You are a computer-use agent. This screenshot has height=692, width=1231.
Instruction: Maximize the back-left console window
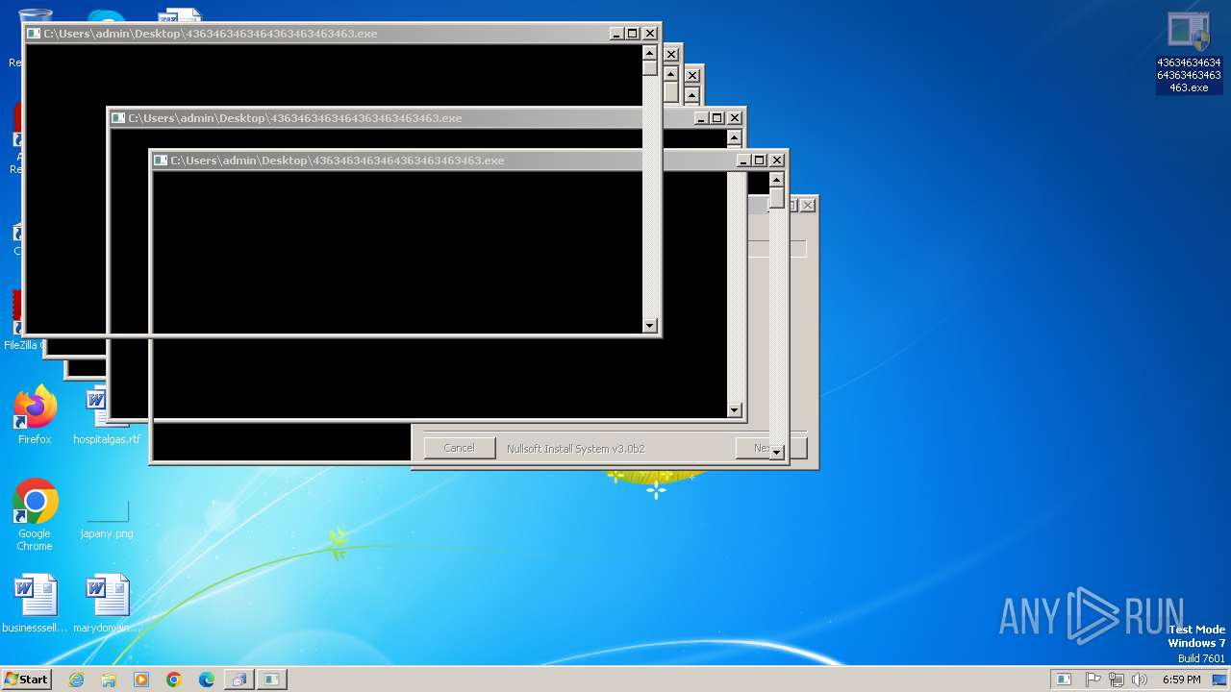coord(632,34)
